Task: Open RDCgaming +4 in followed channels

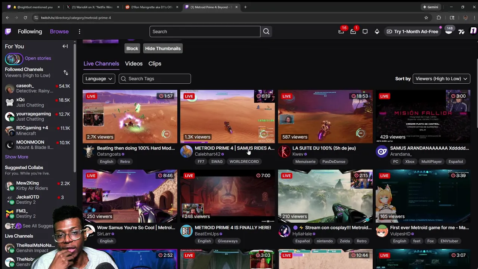Action: 37,131
